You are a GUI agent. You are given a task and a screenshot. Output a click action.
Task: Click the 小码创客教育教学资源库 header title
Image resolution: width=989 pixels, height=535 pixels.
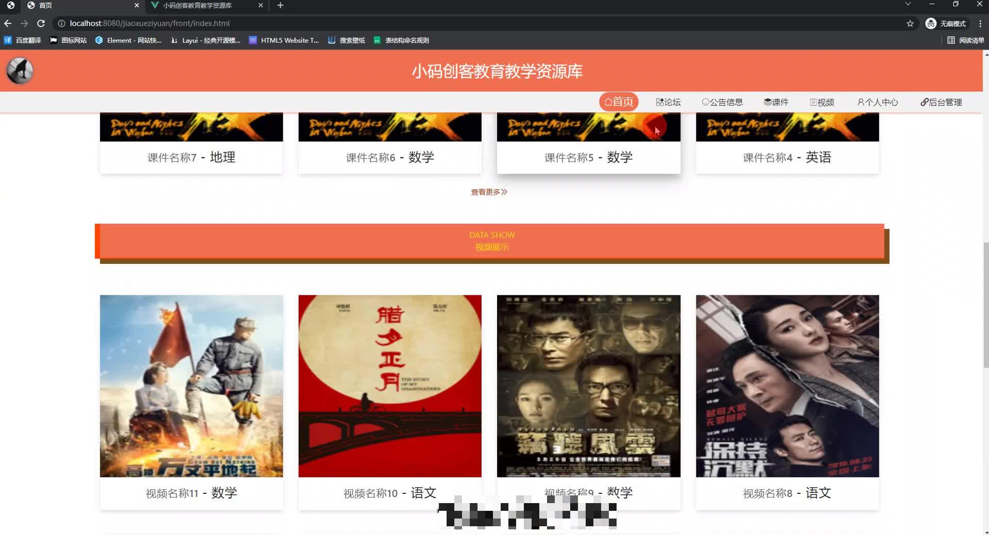click(497, 71)
